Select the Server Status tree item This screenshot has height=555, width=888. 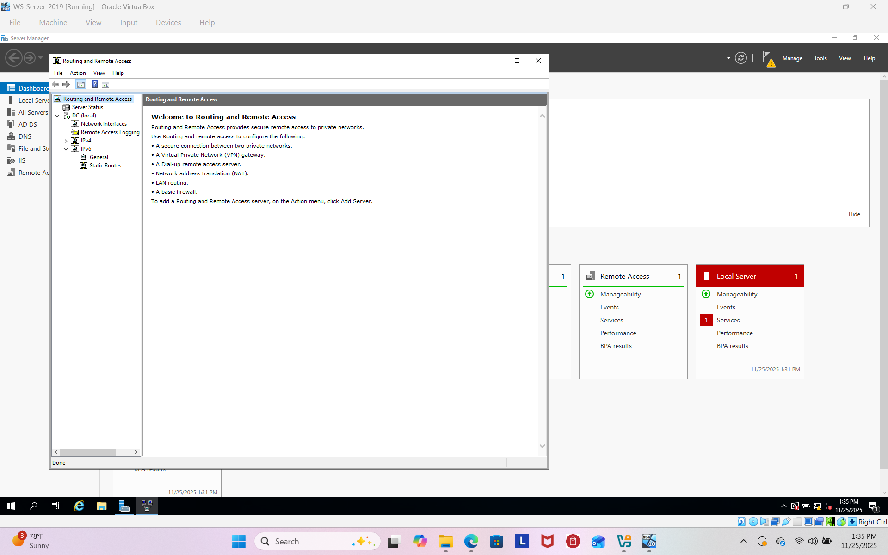pyautogui.click(x=87, y=107)
